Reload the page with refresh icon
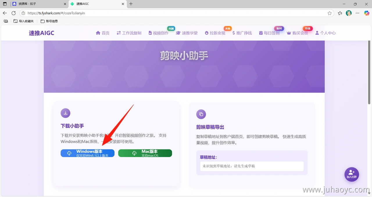 click(x=13, y=13)
